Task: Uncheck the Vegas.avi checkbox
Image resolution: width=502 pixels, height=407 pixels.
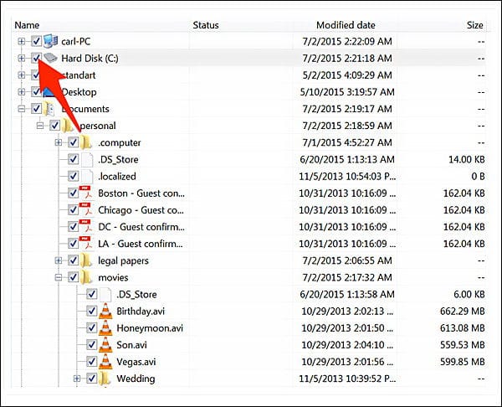Action: point(92,362)
